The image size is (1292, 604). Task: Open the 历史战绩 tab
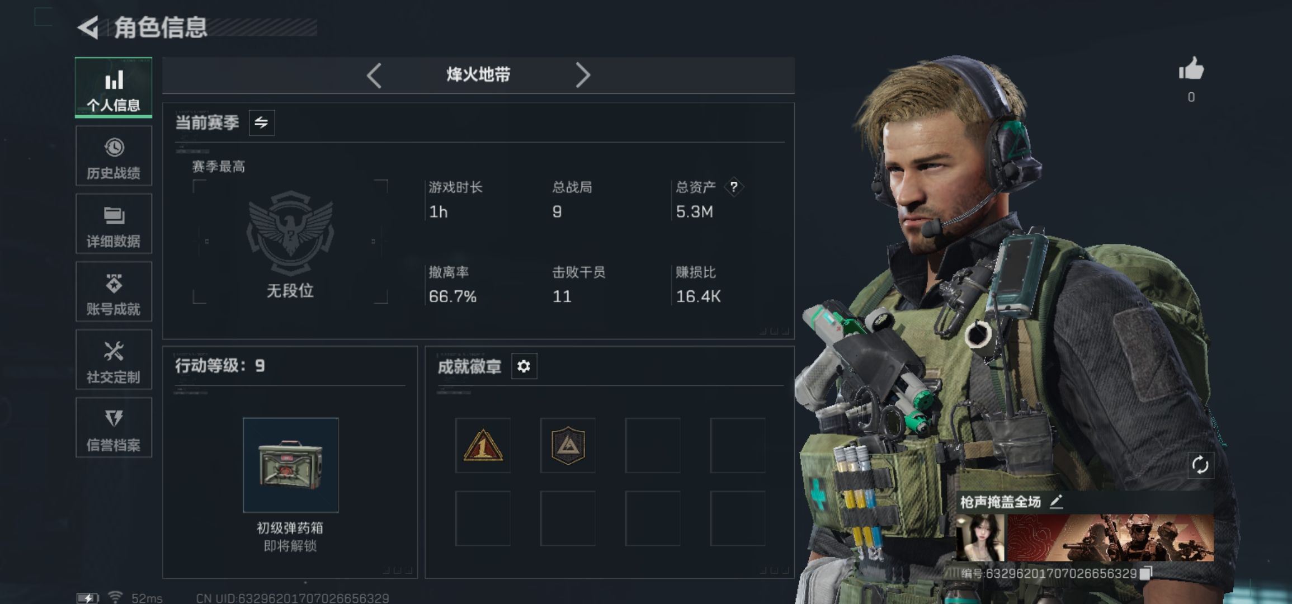(114, 155)
